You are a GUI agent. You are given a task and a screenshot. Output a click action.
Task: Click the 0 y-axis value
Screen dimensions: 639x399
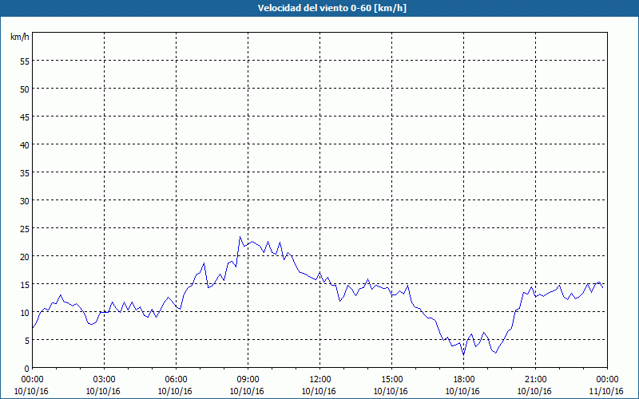coord(27,369)
